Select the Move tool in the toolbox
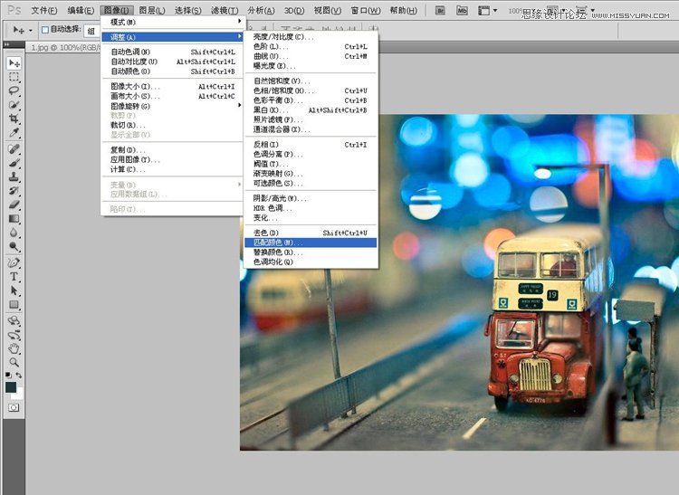 14,63
